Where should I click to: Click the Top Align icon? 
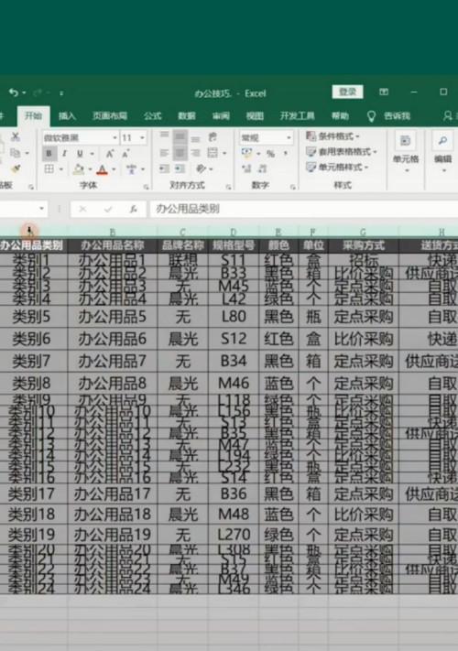click(x=165, y=136)
